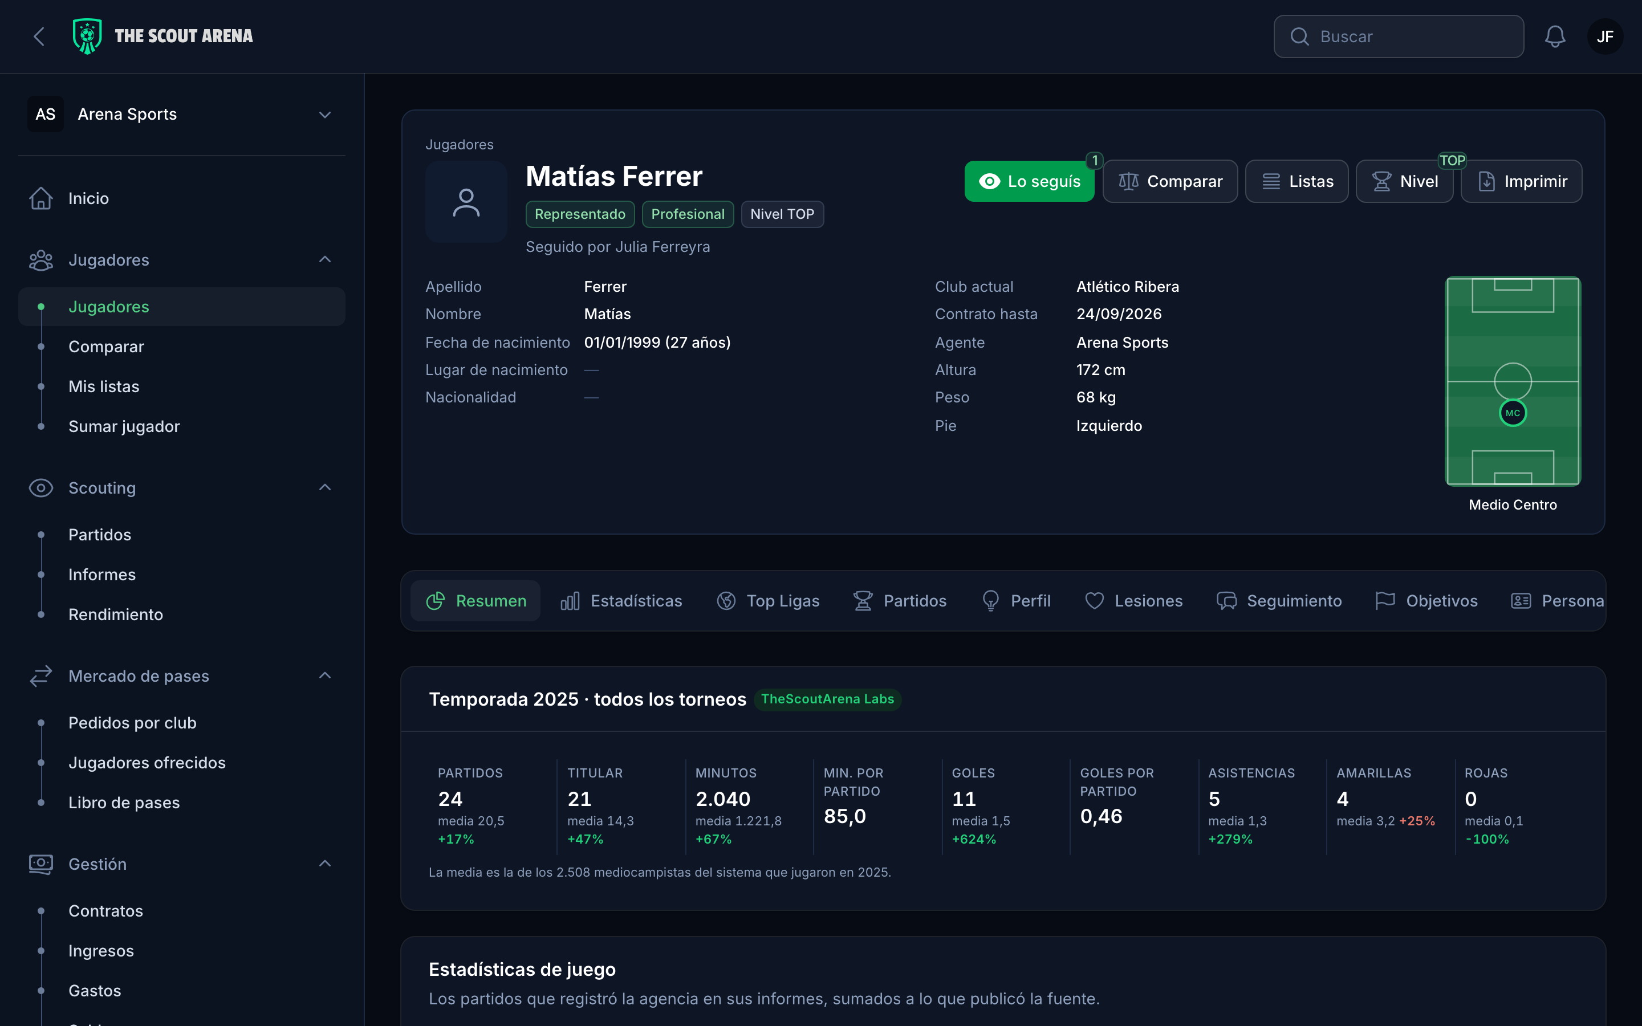Screen dimensions: 1642x1026
Task: Select Jugadores submenu item
Action: 182,307
